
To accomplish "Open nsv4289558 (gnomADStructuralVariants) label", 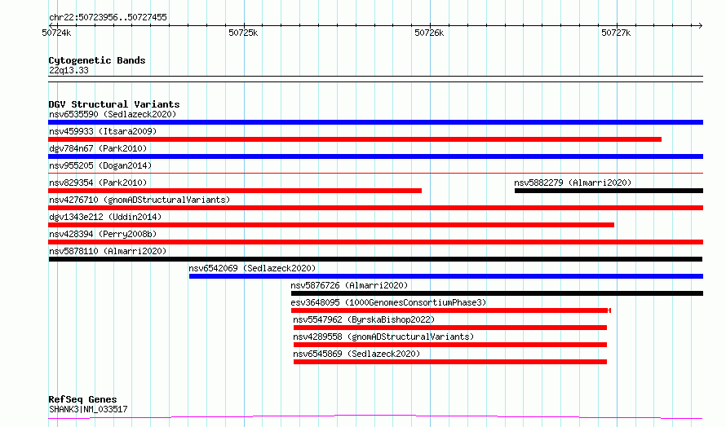I will pyautogui.click(x=383, y=337).
